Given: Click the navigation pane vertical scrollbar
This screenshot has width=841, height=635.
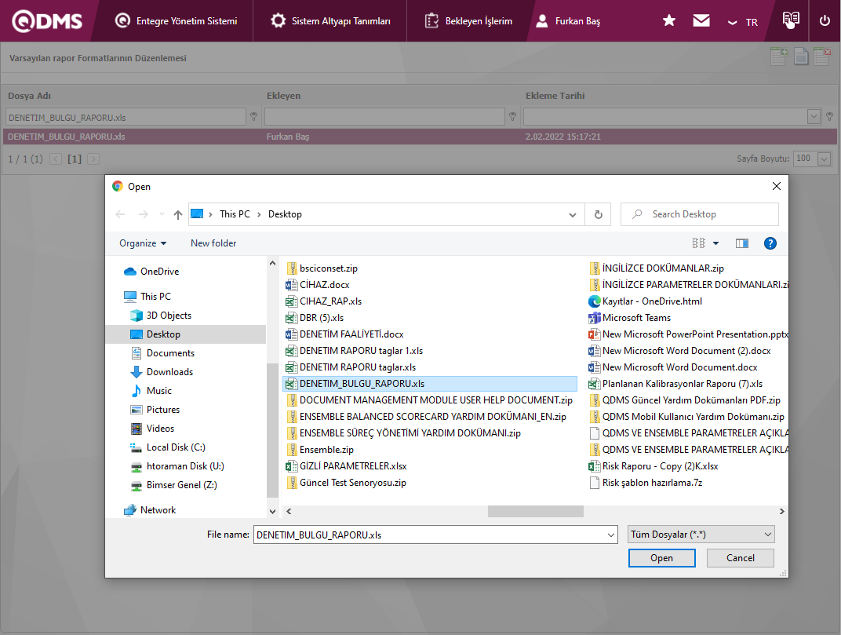Looking at the screenshot, I should point(272,429).
